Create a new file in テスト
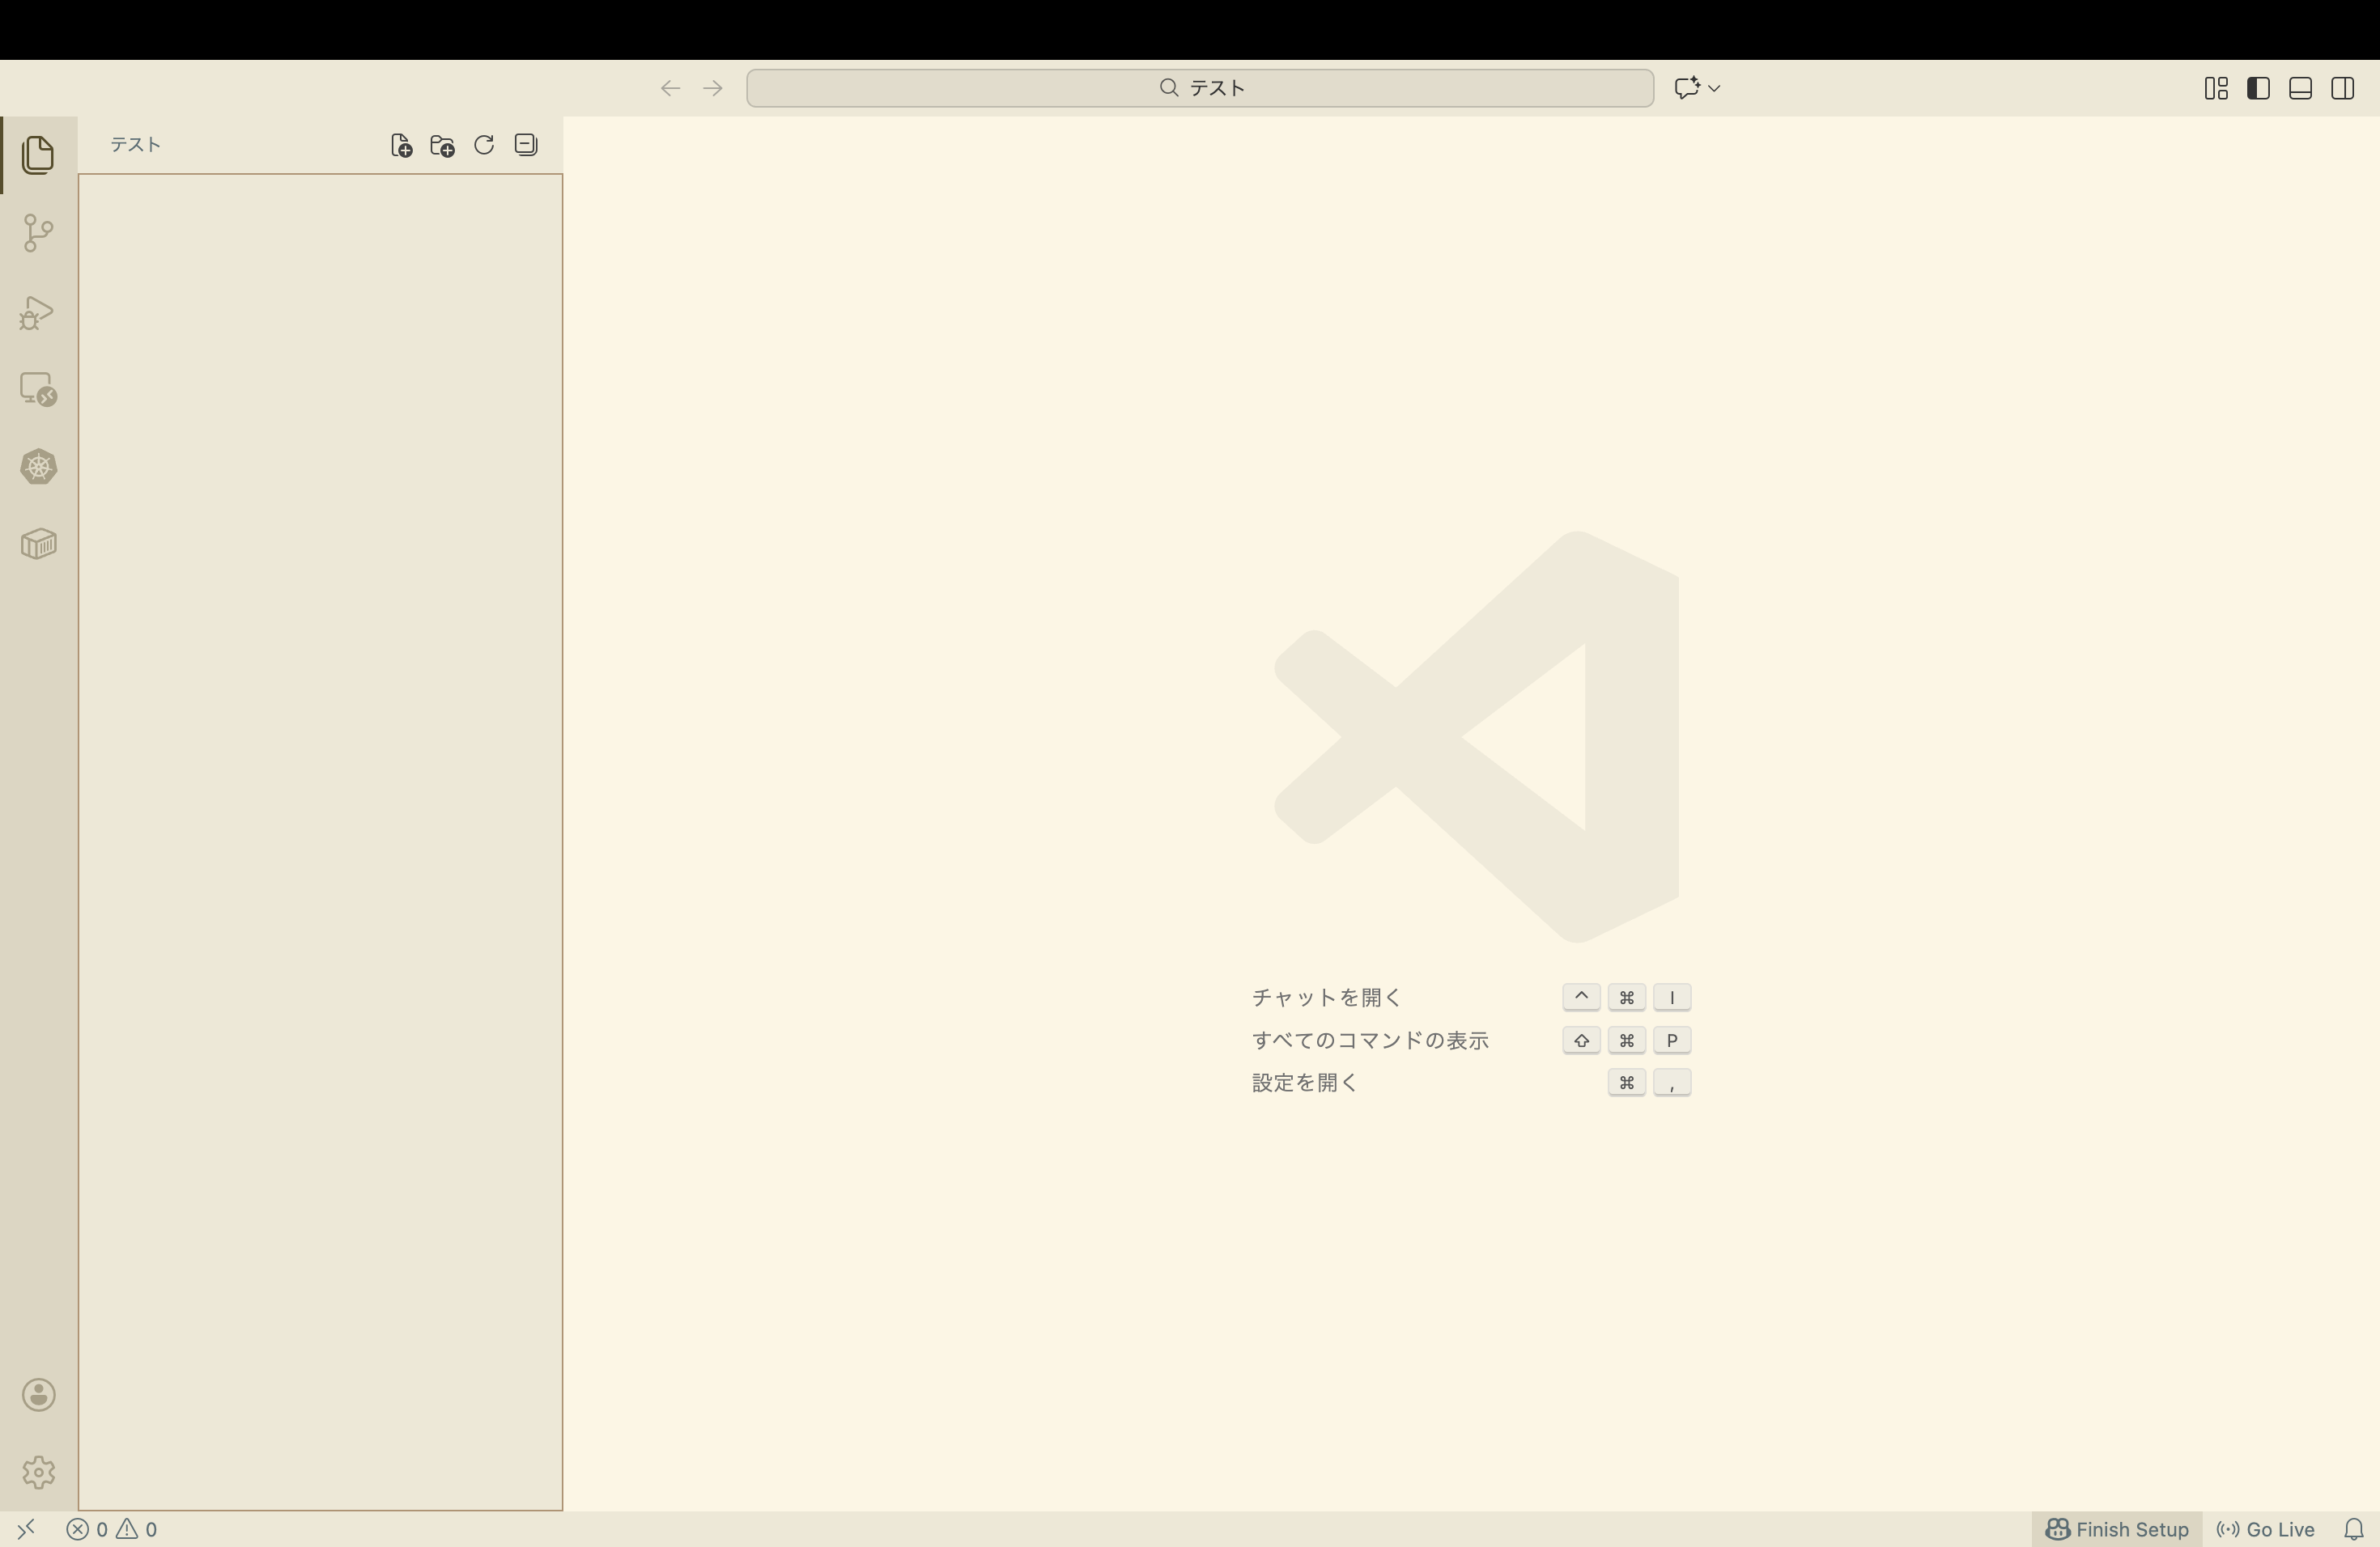 [x=400, y=144]
